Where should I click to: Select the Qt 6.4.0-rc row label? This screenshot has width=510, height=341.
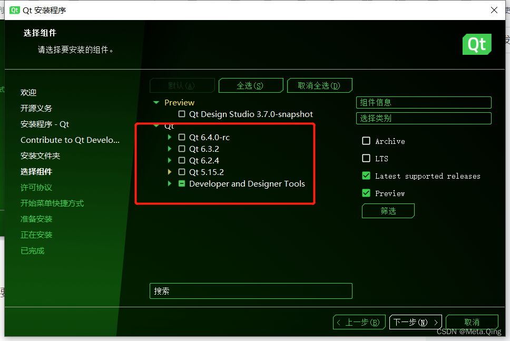[x=209, y=138]
